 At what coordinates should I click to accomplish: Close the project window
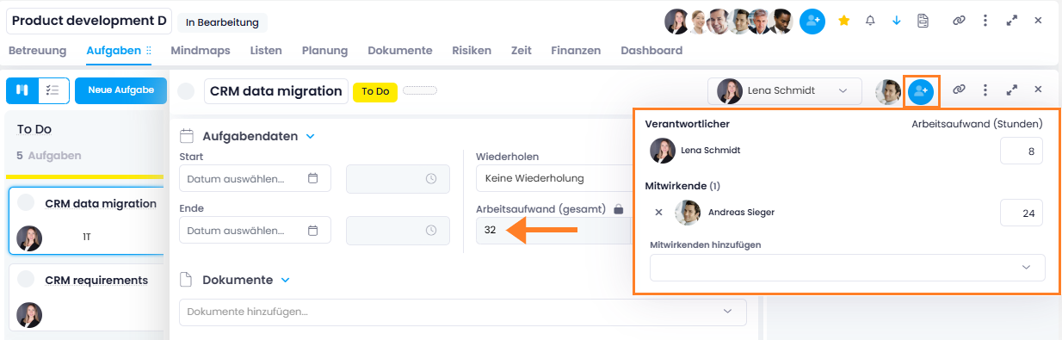[x=1038, y=21]
